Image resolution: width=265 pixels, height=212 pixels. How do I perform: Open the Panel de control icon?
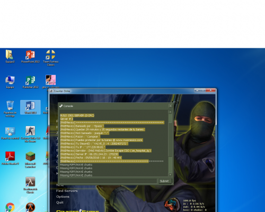pyautogui.click(x=10, y=133)
